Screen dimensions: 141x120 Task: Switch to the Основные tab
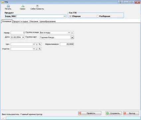pos(7,21)
